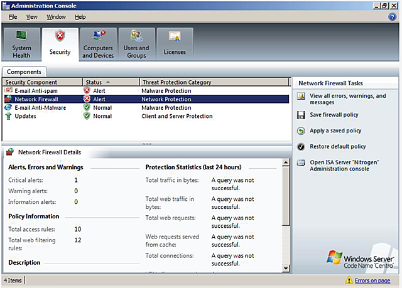Switch to the Security tab

tap(60, 45)
